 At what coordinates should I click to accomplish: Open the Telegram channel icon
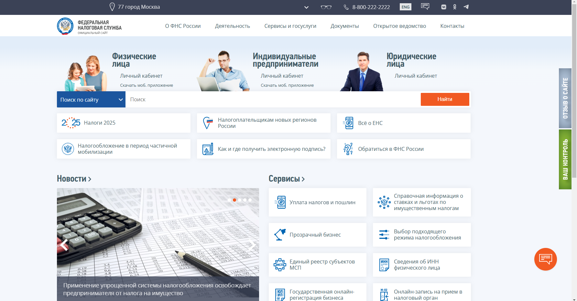466,7
